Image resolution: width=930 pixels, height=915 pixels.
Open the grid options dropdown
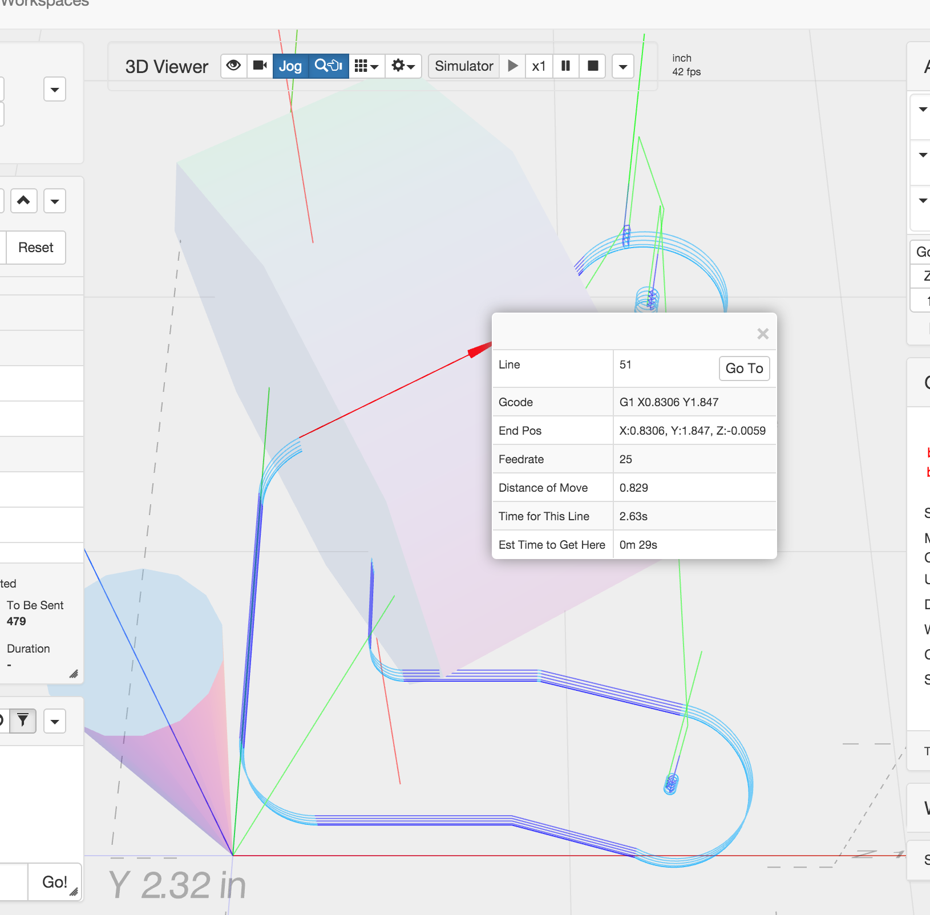point(366,66)
